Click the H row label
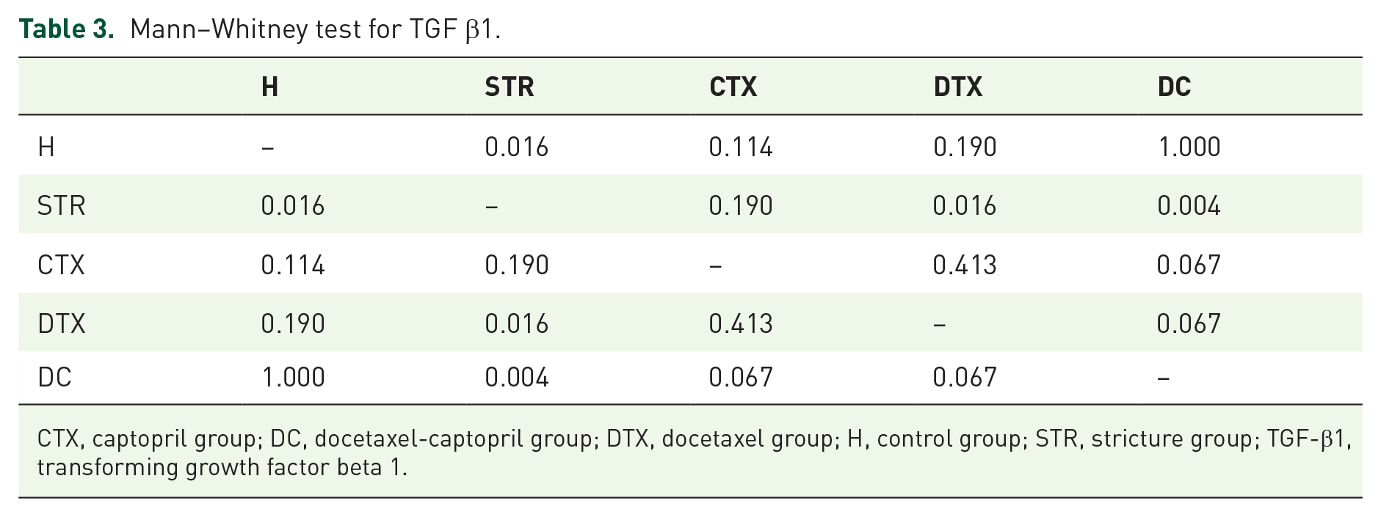Viewport: 1381px width, 517px height. click(46, 147)
